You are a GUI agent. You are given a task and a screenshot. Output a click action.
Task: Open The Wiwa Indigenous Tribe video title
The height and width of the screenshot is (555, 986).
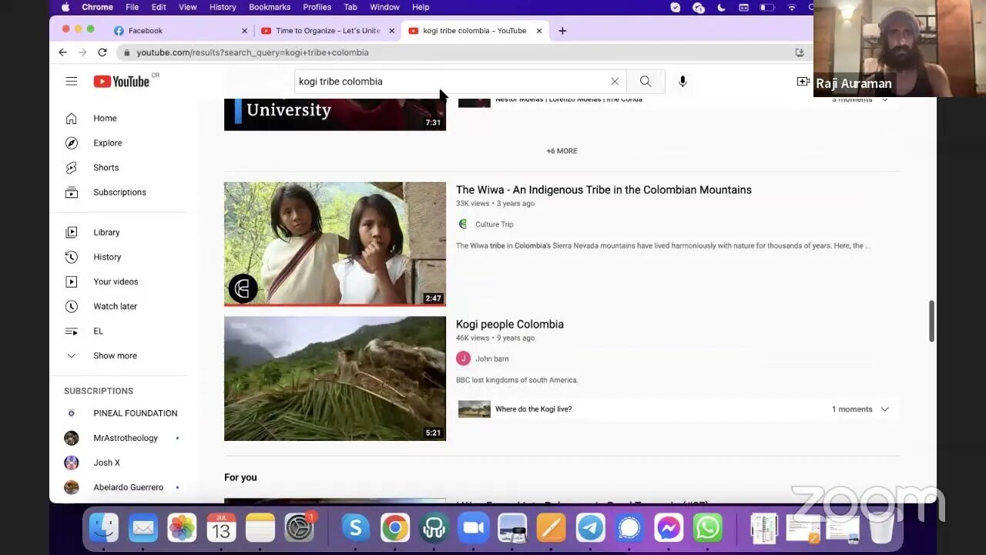(x=604, y=190)
